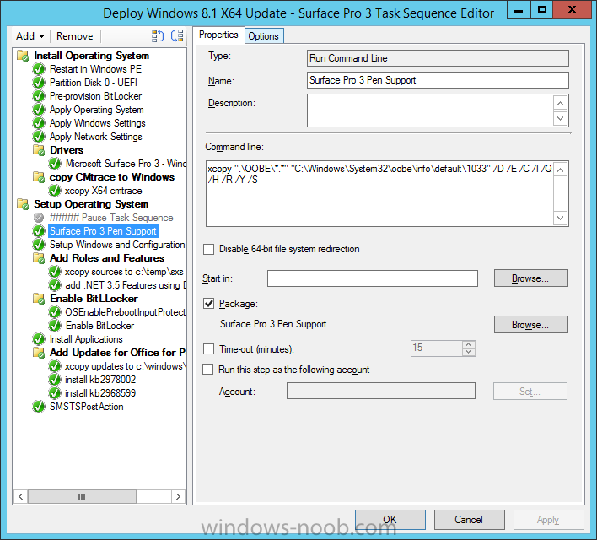
Task: Enable Disable 64-bit file system redirection checkbox
Action: coord(208,249)
